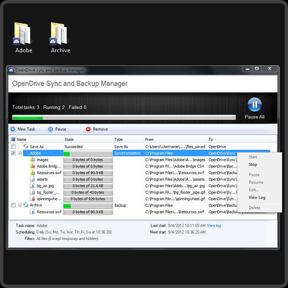Select the bg_air.jpg row name

tap(45, 186)
